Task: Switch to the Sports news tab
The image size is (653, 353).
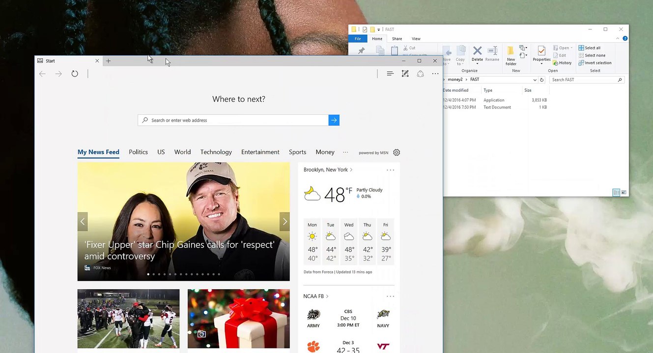Action: click(297, 152)
